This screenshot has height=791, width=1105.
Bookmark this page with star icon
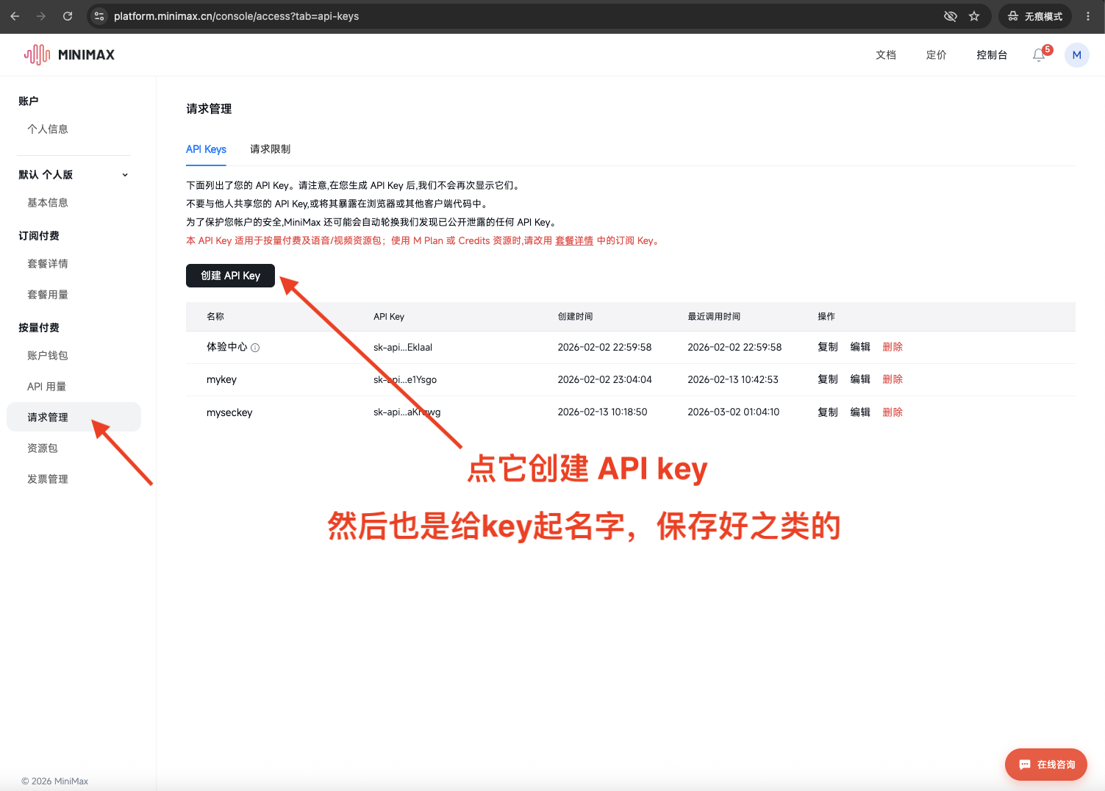[974, 16]
